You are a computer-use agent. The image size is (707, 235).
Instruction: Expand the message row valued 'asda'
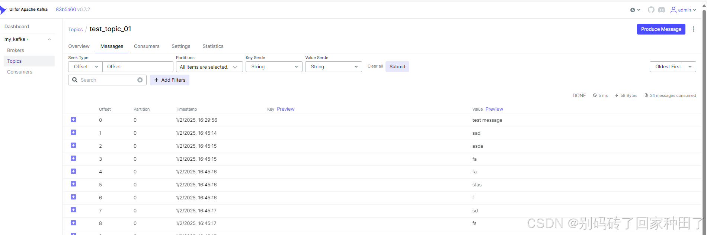[x=73, y=146]
